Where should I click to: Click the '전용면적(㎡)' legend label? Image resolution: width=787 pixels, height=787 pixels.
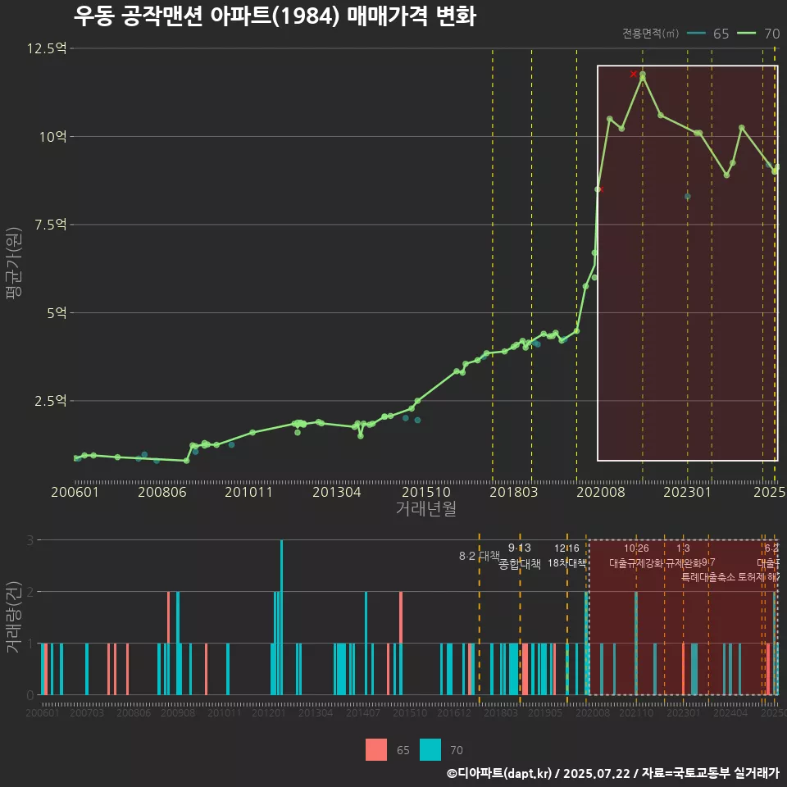pos(650,34)
